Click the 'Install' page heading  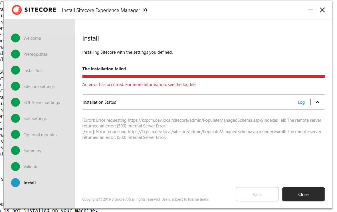pyautogui.click(x=90, y=38)
